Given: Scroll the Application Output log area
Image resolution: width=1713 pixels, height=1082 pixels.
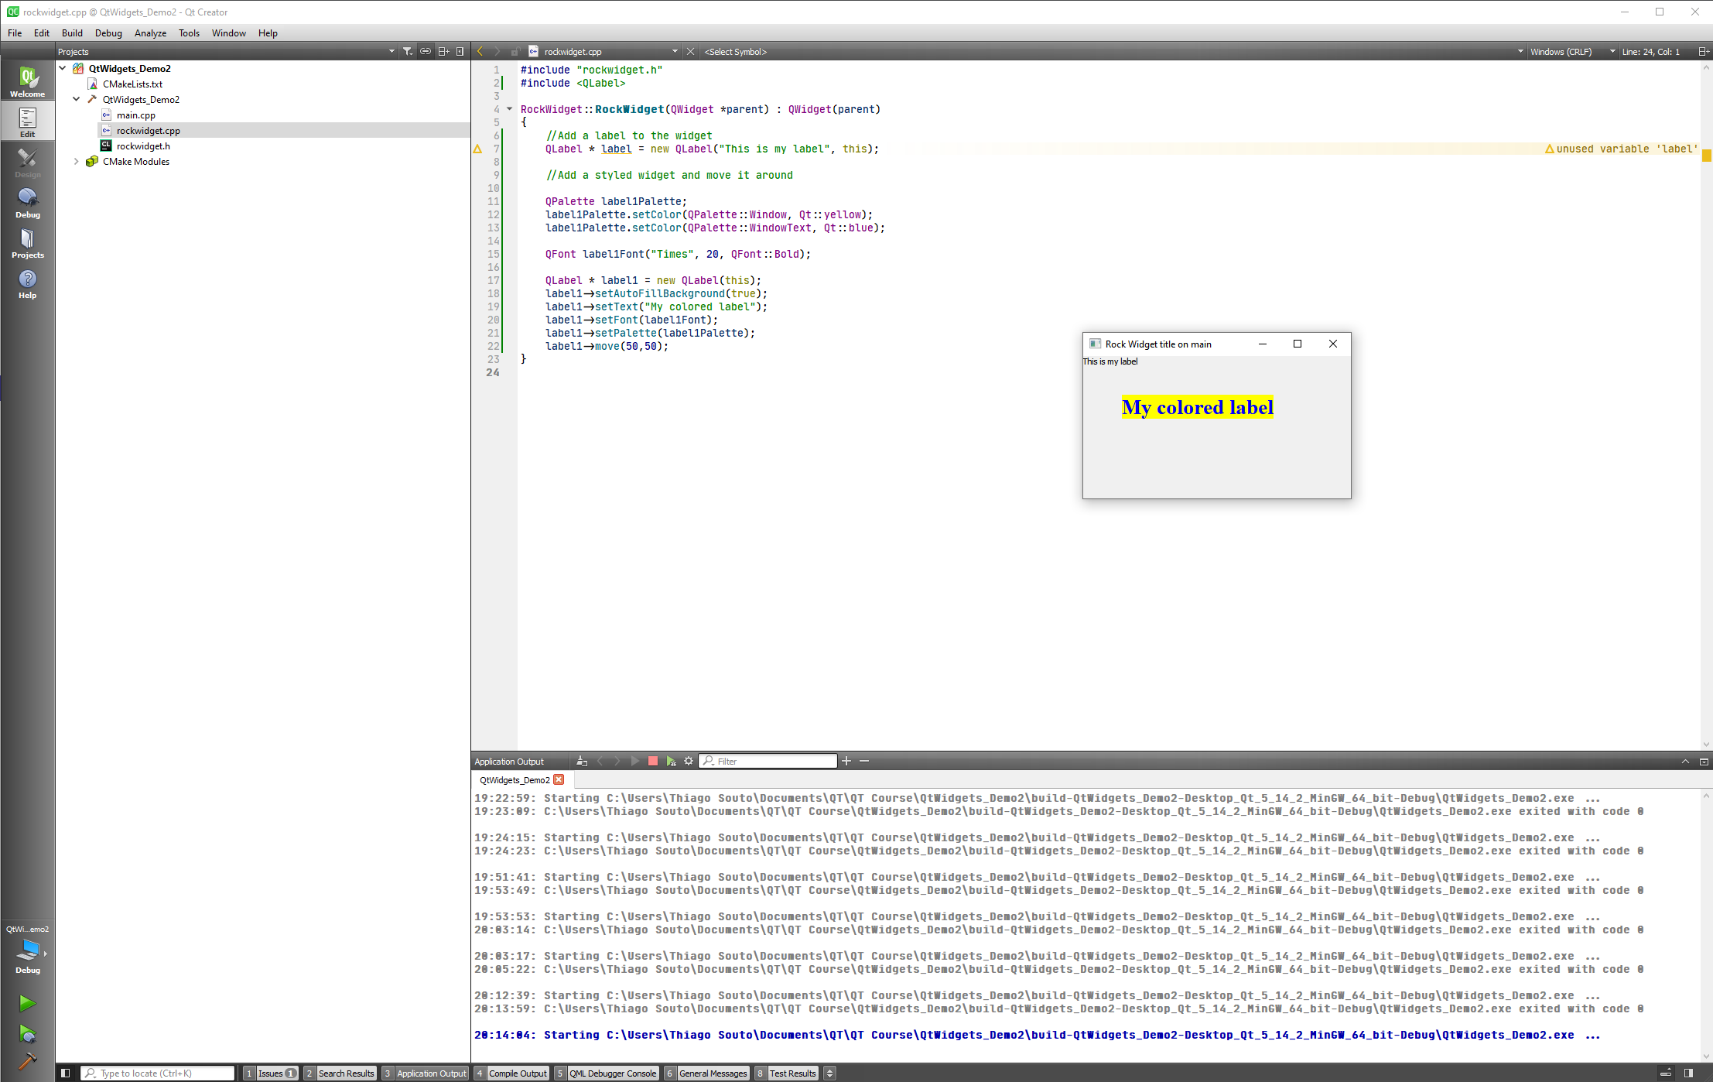Looking at the screenshot, I should click(1704, 921).
